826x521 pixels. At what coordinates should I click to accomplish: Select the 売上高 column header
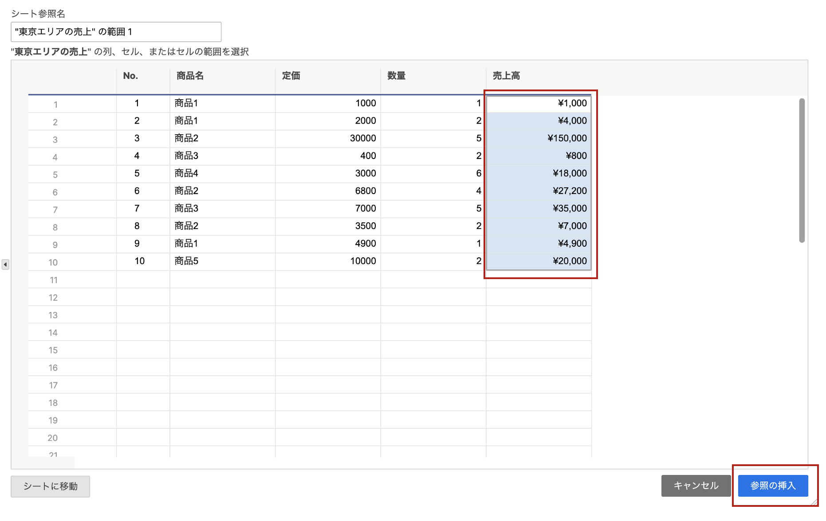539,76
